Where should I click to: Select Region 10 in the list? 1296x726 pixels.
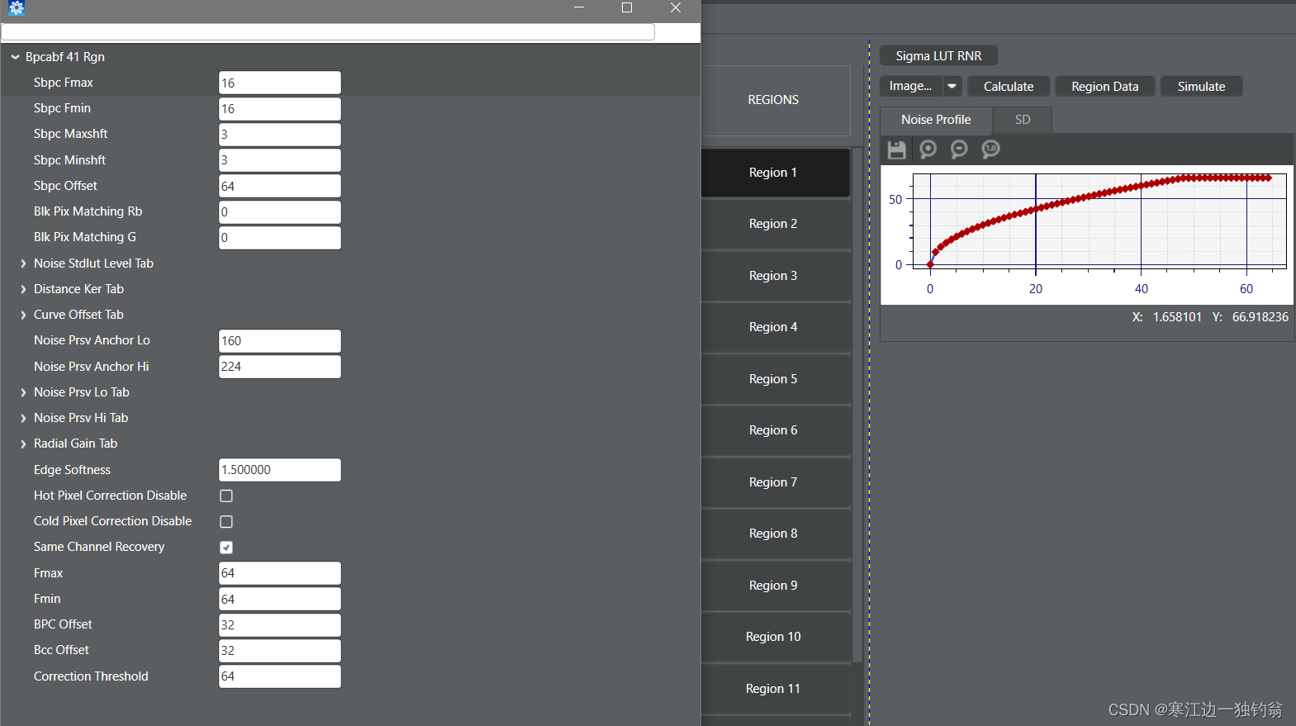[x=775, y=637]
